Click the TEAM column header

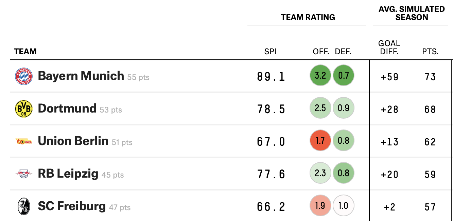[25, 52]
